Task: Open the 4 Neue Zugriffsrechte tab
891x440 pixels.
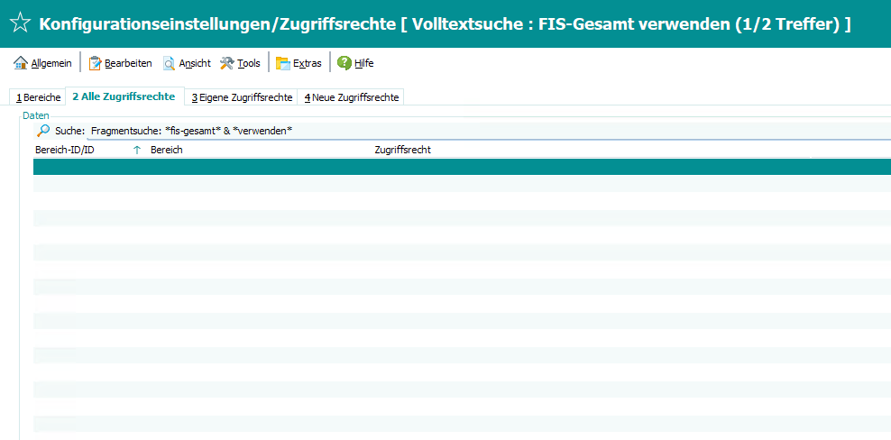Action: coord(351,97)
